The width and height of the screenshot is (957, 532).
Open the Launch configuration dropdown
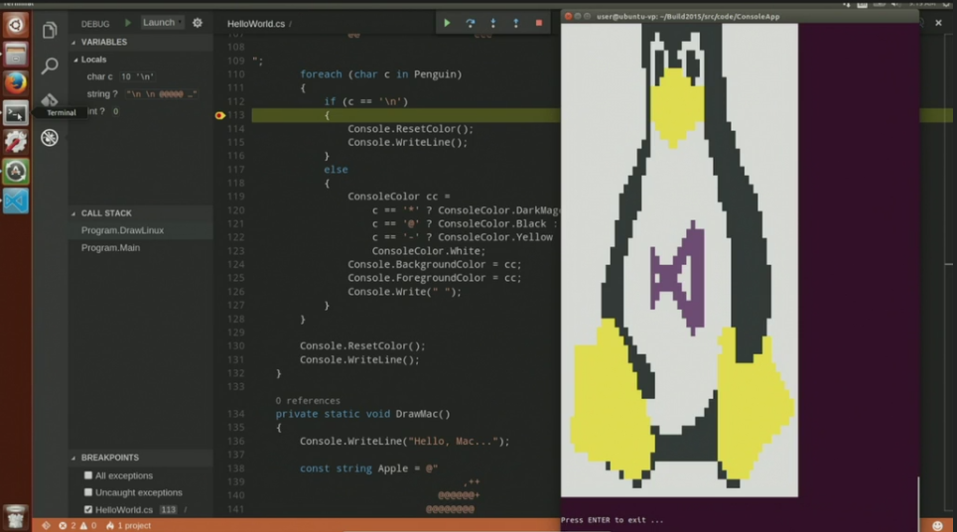click(x=162, y=23)
